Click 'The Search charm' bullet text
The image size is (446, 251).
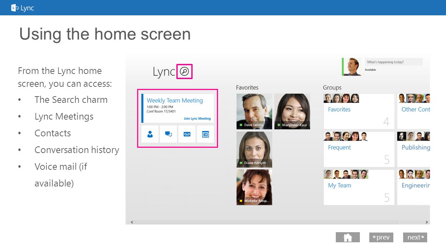pyautogui.click(x=71, y=100)
